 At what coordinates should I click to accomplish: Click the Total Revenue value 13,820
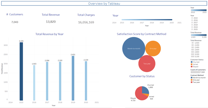pos(51,22)
